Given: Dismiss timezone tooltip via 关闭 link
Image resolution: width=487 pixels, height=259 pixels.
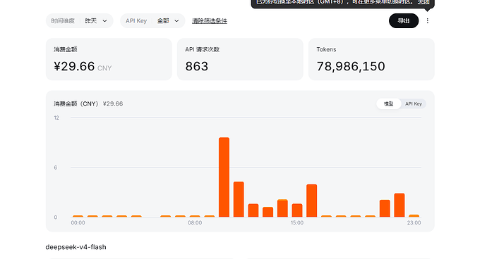Looking at the screenshot, I should click(423, 2).
